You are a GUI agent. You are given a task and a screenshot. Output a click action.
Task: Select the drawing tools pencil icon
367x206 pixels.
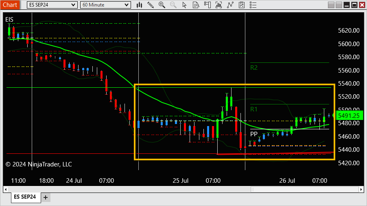(x=151, y=5)
